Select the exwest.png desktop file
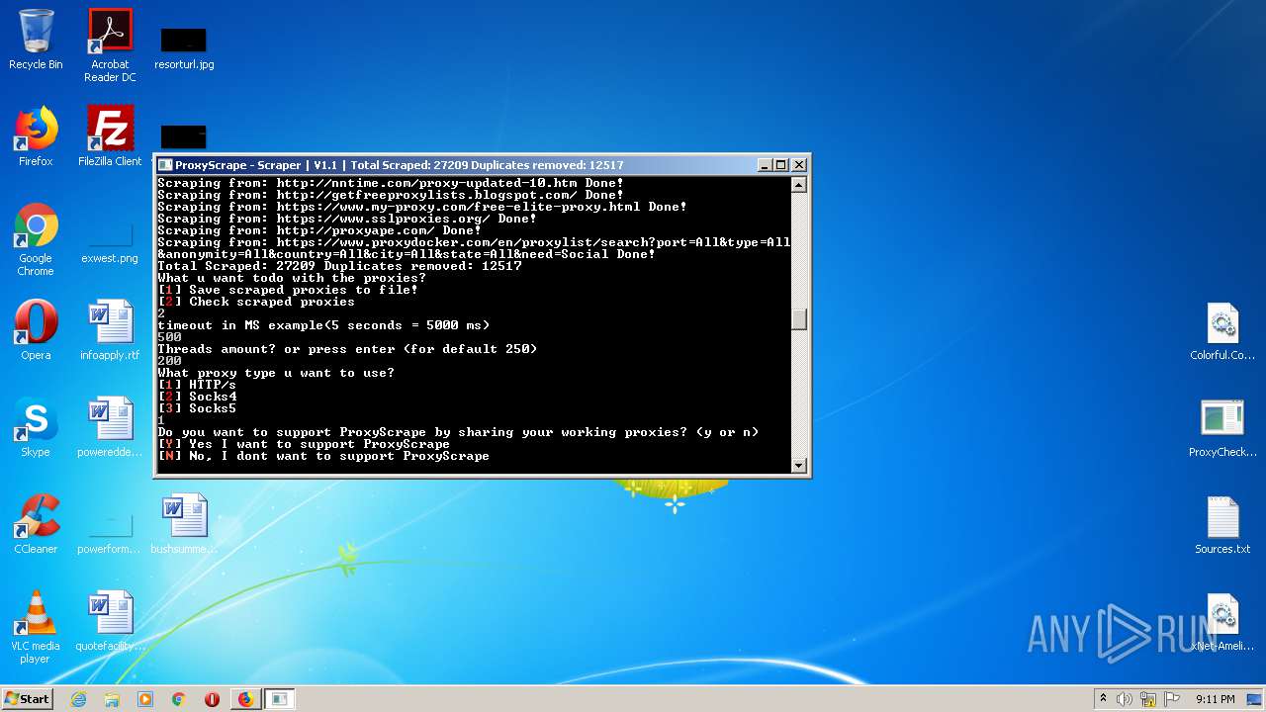Screen dimensions: 1266x712 [x=110, y=242]
